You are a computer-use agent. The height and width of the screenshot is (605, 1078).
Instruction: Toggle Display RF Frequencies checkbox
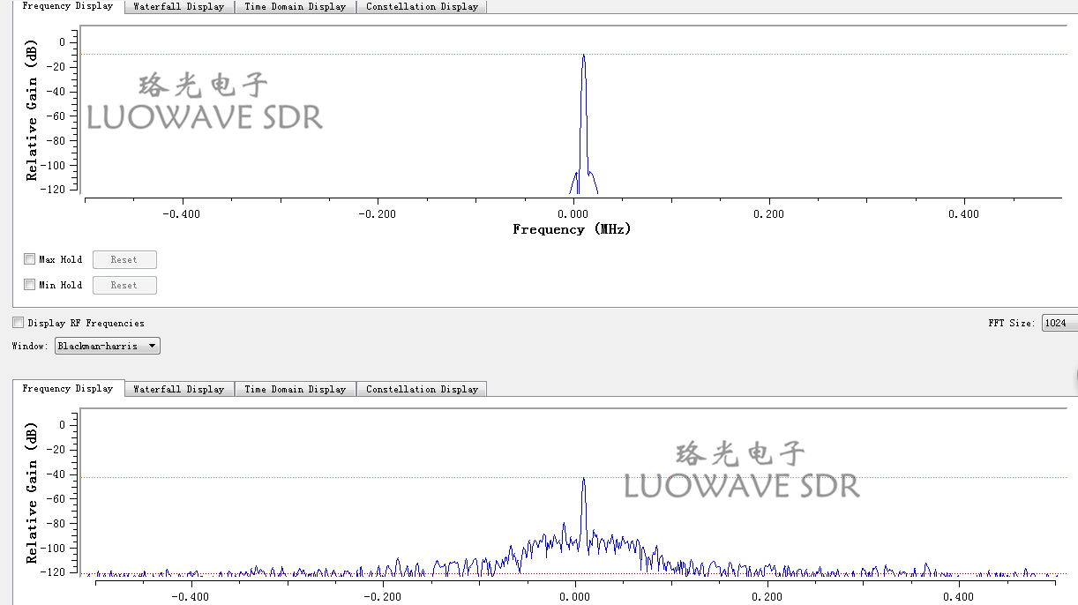pos(19,323)
